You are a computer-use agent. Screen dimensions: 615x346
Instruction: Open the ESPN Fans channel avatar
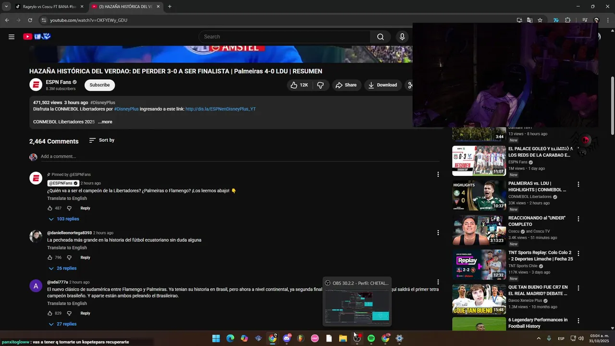click(36, 85)
